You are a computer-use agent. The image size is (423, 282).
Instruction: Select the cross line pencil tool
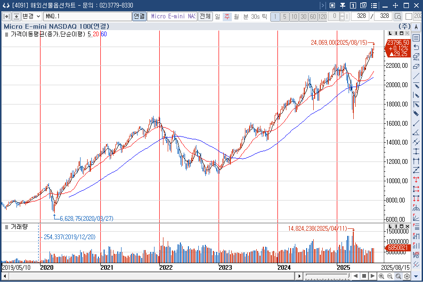pos(416,105)
